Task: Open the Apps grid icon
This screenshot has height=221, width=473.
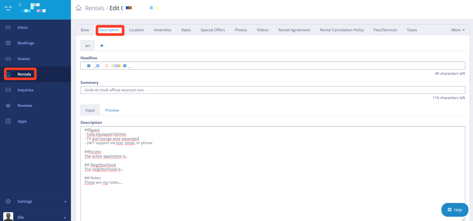Action: pyautogui.click(x=8, y=121)
